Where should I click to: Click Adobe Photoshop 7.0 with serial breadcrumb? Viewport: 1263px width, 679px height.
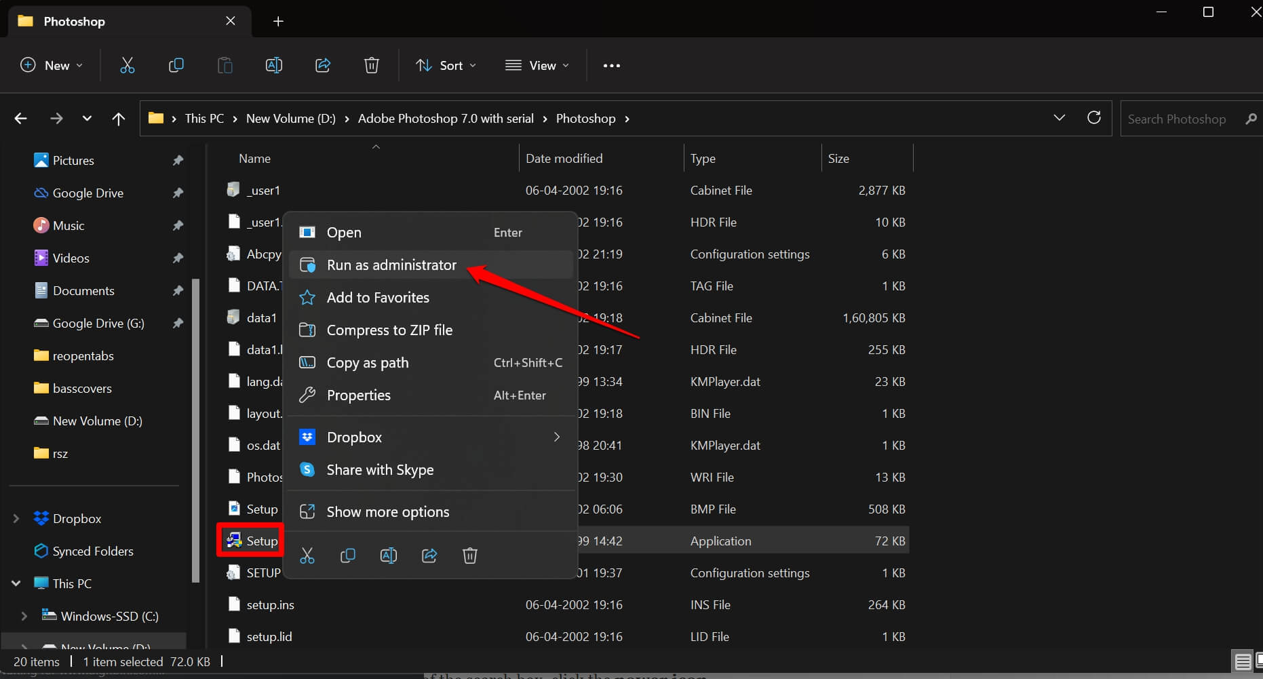[x=446, y=119]
